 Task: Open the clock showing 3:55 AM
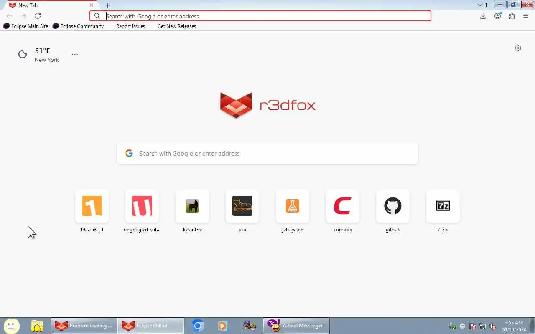pos(514,326)
